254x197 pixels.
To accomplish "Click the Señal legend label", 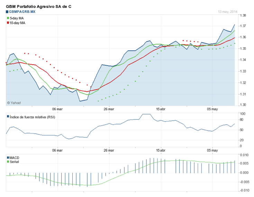I will point(14,162).
